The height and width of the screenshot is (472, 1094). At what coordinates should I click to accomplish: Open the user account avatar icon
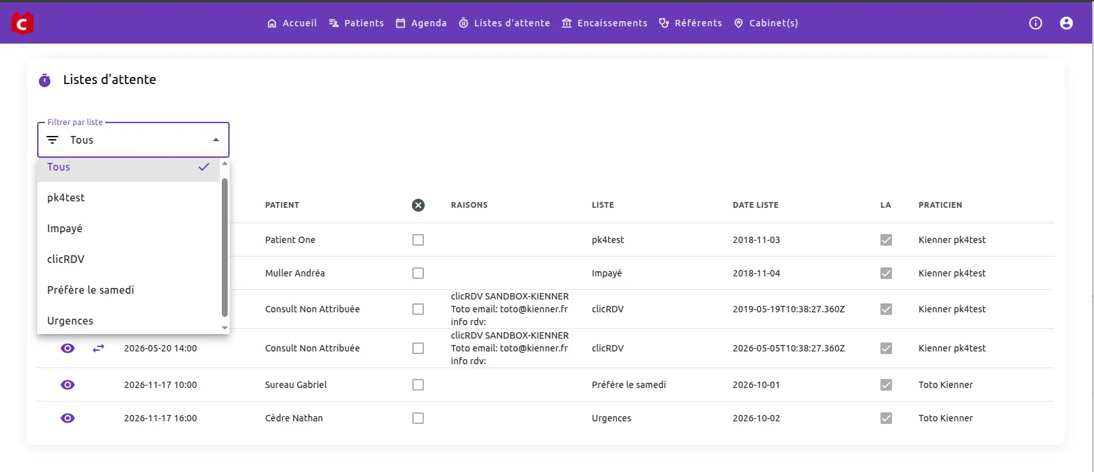(1066, 23)
